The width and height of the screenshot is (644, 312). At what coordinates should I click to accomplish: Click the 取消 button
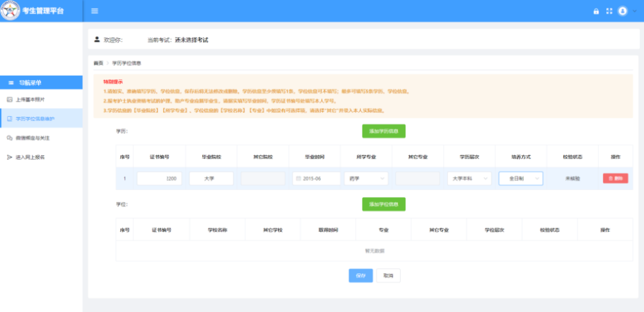[x=388, y=276]
